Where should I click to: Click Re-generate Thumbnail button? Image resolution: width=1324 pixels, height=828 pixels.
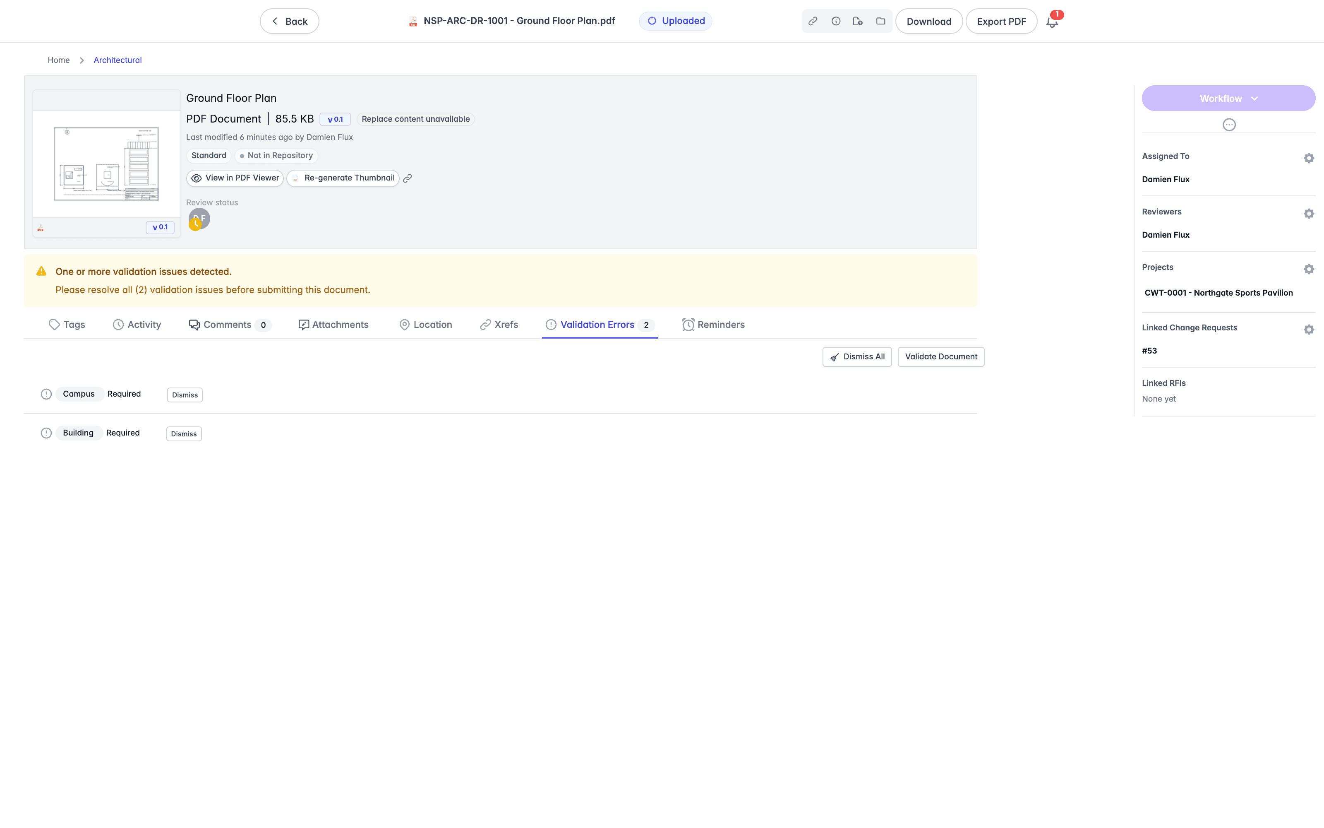point(343,178)
